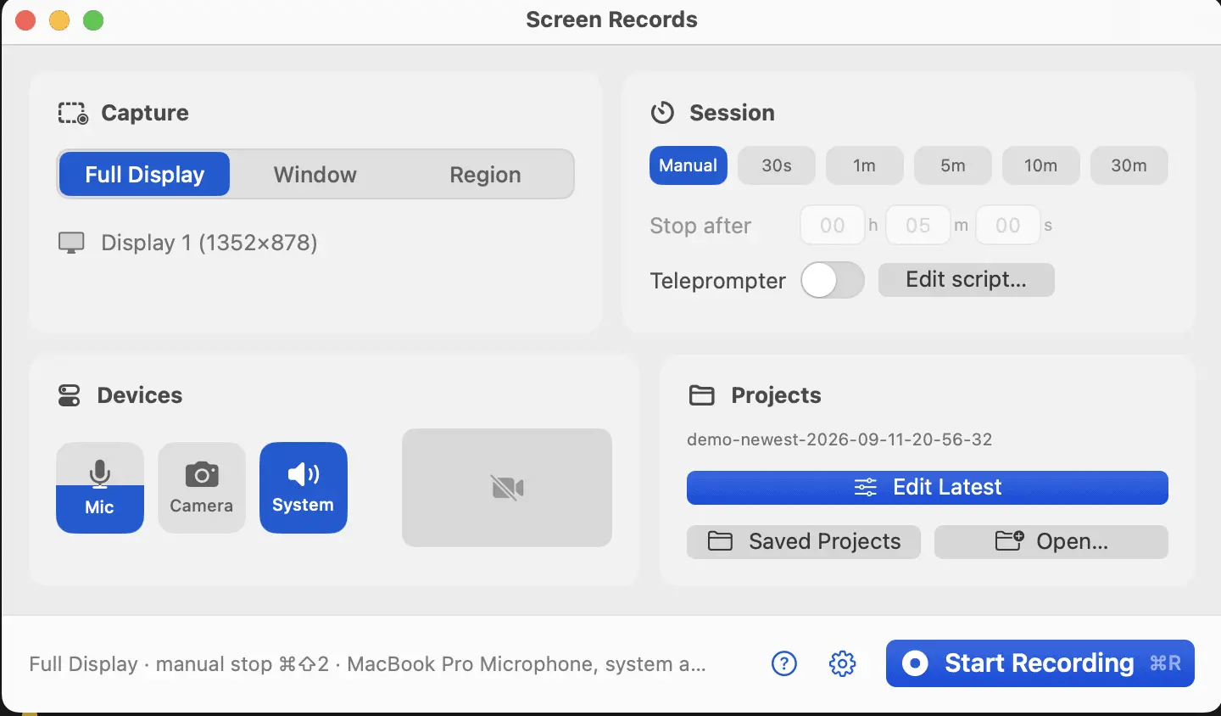Image resolution: width=1221 pixels, height=716 pixels.
Task: Select the 30m session preset
Action: tap(1129, 165)
